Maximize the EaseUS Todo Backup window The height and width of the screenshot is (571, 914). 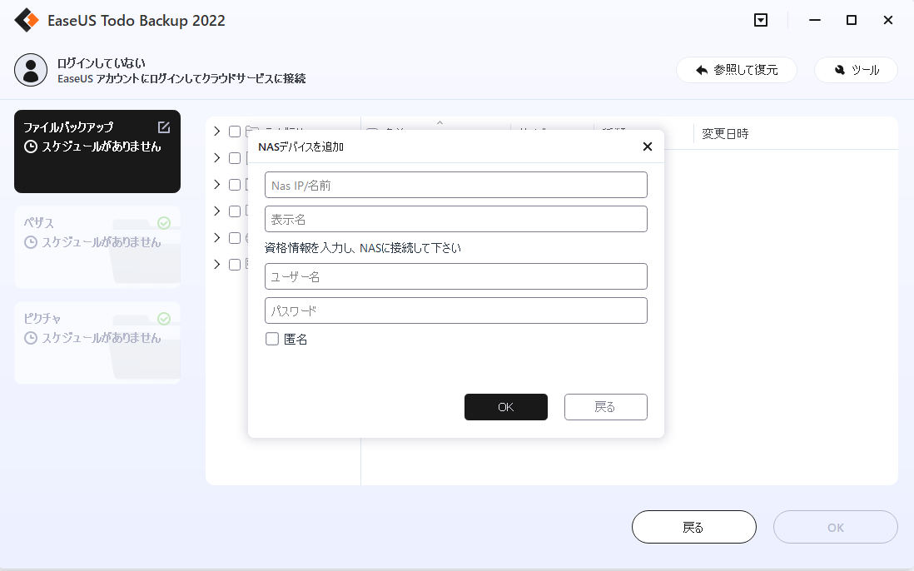(x=851, y=20)
